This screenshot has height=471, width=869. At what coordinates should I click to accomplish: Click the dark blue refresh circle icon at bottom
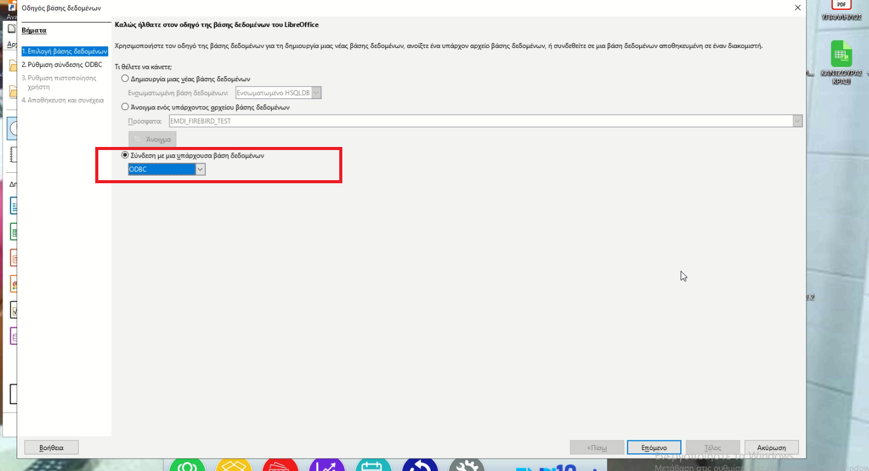coord(420,465)
